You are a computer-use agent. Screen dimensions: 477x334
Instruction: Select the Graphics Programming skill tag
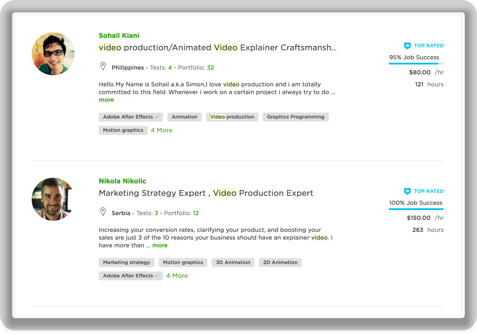(x=295, y=117)
